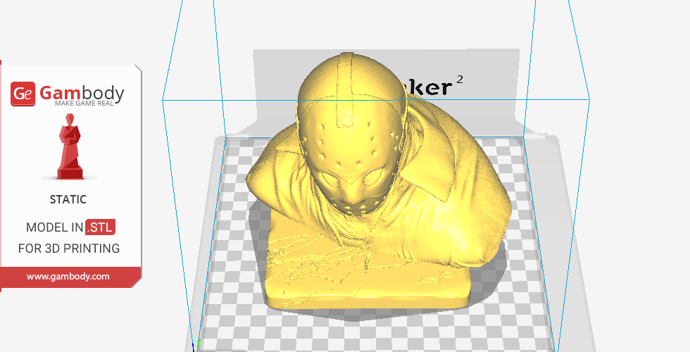Image resolution: width=690 pixels, height=352 pixels.
Task: Select the square base of the yellow bust
Action: 366,289
